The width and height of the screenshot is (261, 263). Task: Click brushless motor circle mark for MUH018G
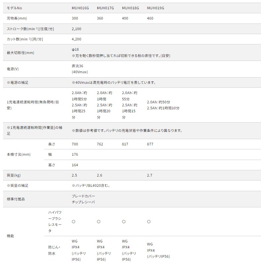tap(124, 222)
